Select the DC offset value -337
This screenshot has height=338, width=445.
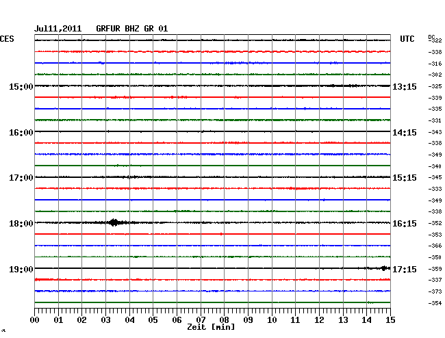pos(435,280)
